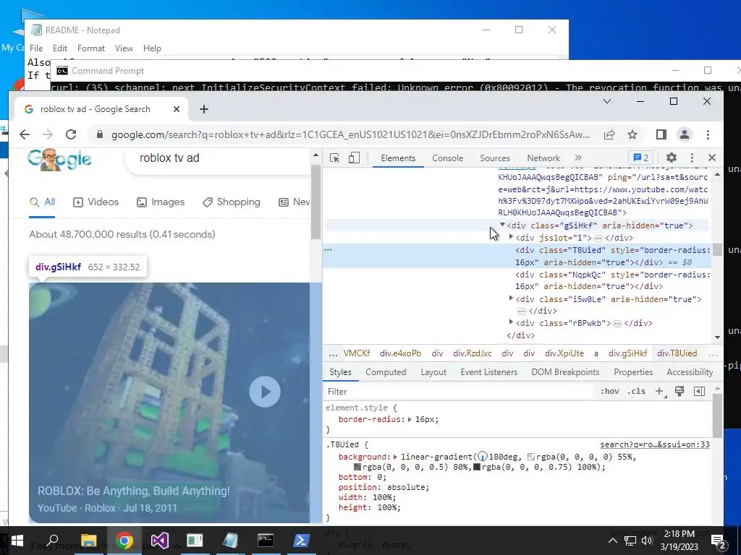
Task: Select div.RzdJxc in the breadcrumb bar
Action: (x=472, y=353)
